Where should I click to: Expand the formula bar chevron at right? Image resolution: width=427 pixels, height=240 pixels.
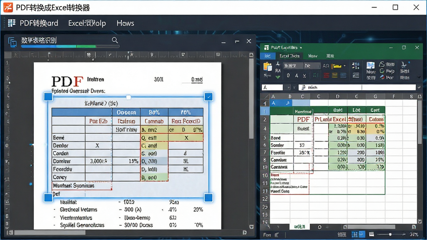tap(419, 87)
